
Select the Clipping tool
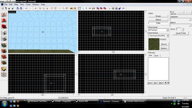[x=4, y=69]
